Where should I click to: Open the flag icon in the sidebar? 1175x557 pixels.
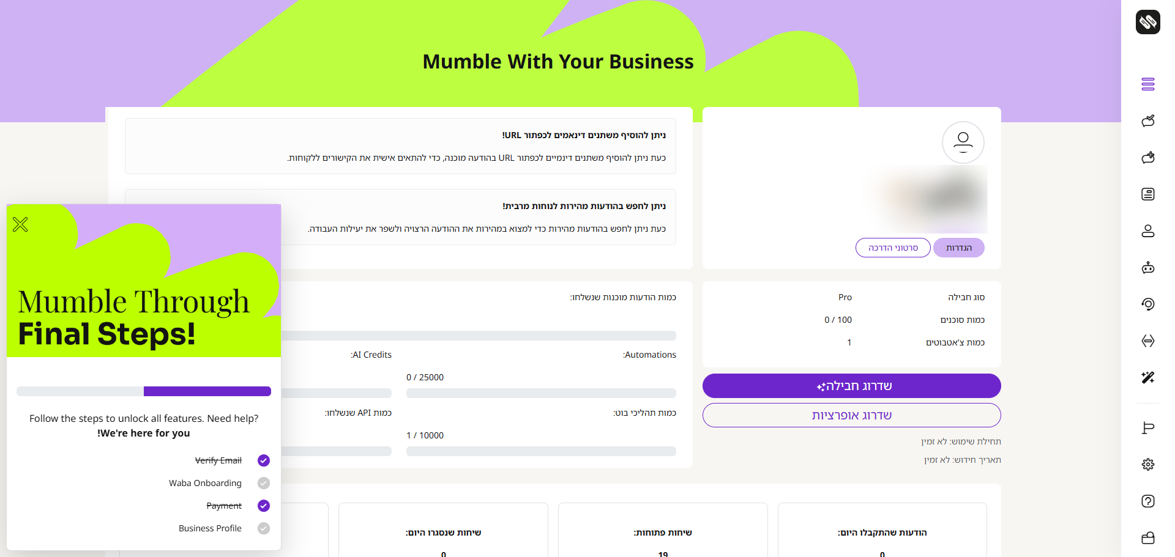pos(1147,428)
